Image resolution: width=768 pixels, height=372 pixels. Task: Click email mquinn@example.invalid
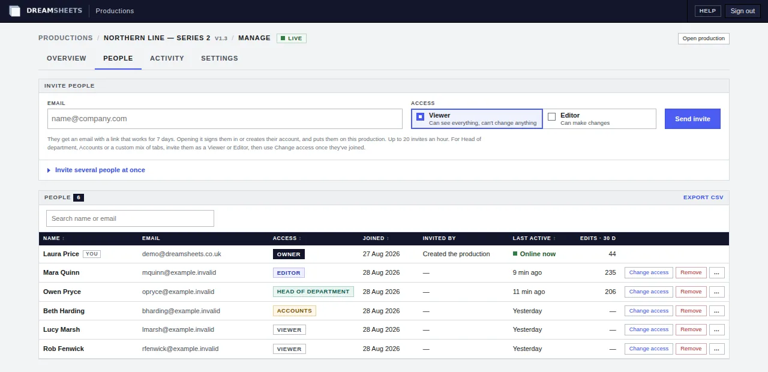pos(179,272)
